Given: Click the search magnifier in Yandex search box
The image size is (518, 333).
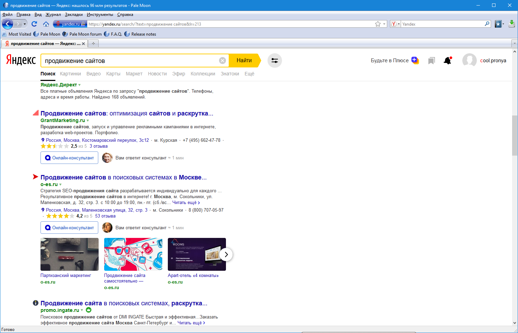Looking at the screenshot, I should (487, 24).
